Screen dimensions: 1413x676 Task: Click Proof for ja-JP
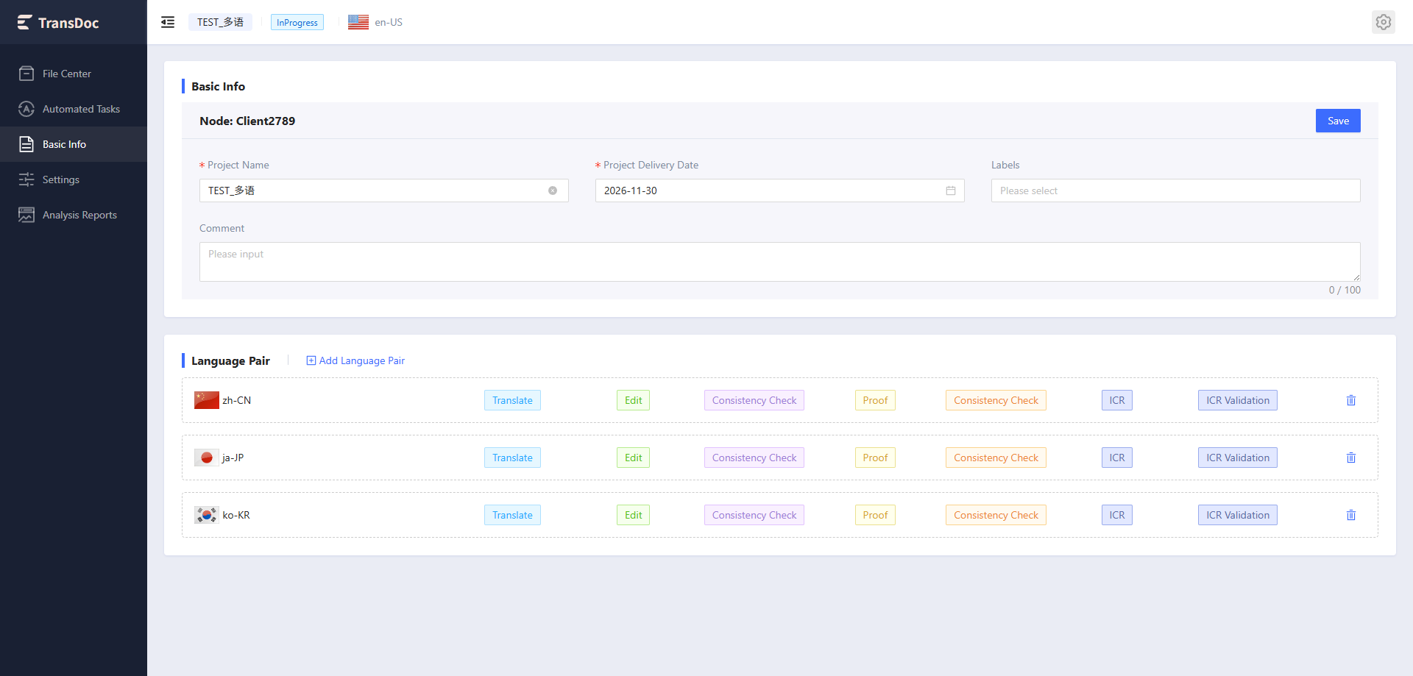[875, 458]
